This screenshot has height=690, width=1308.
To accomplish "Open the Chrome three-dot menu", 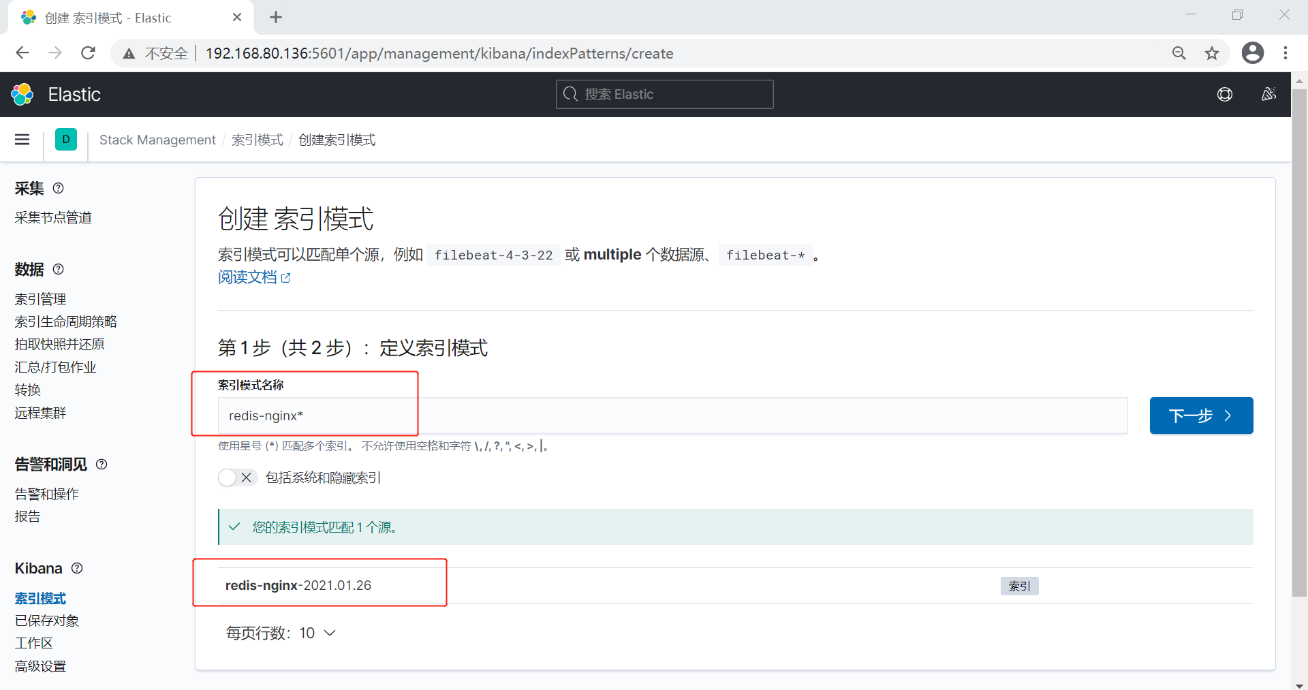I will (x=1286, y=53).
